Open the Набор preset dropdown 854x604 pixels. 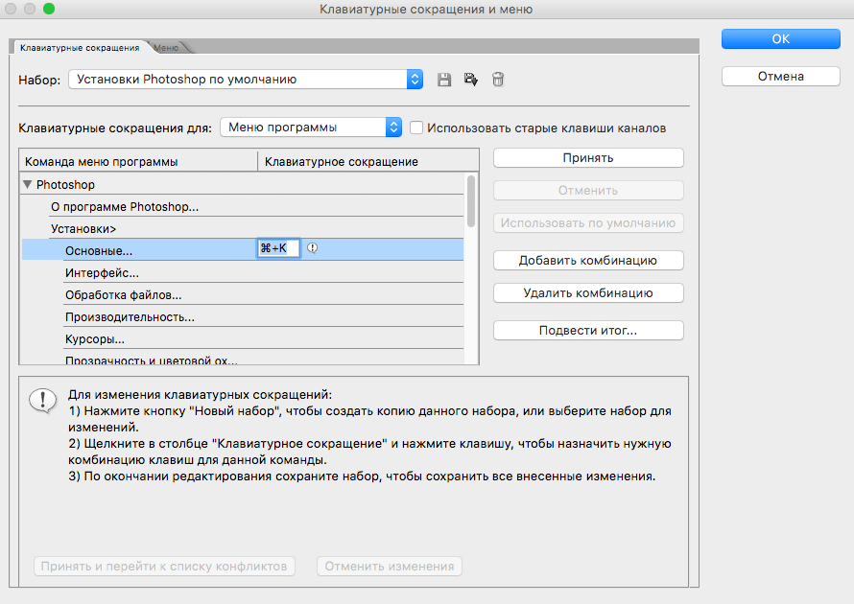pyautogui.click(x=246, y=80)
